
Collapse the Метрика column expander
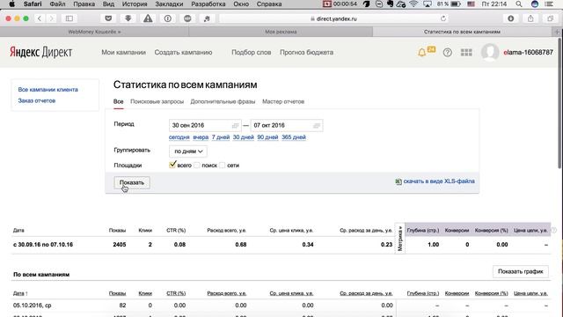click(400, 239)
